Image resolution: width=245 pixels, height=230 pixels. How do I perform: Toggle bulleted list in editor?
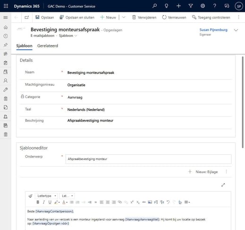pos(77,202)
